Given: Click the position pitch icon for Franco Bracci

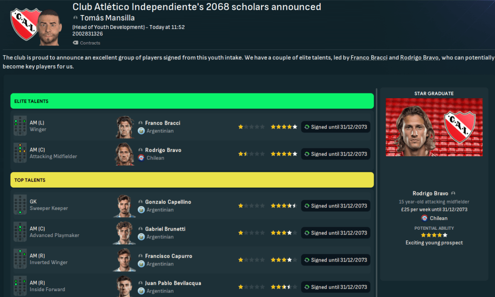Looking at the screenshot, I should point(20,126).
